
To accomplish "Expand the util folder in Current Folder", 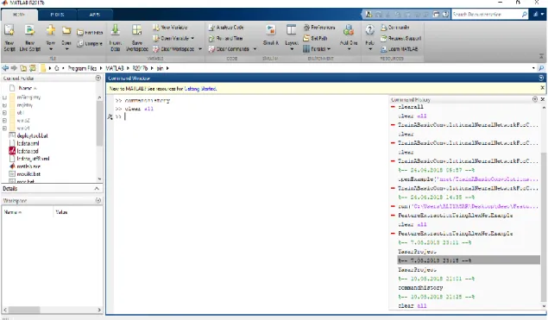I will point(4,113).
